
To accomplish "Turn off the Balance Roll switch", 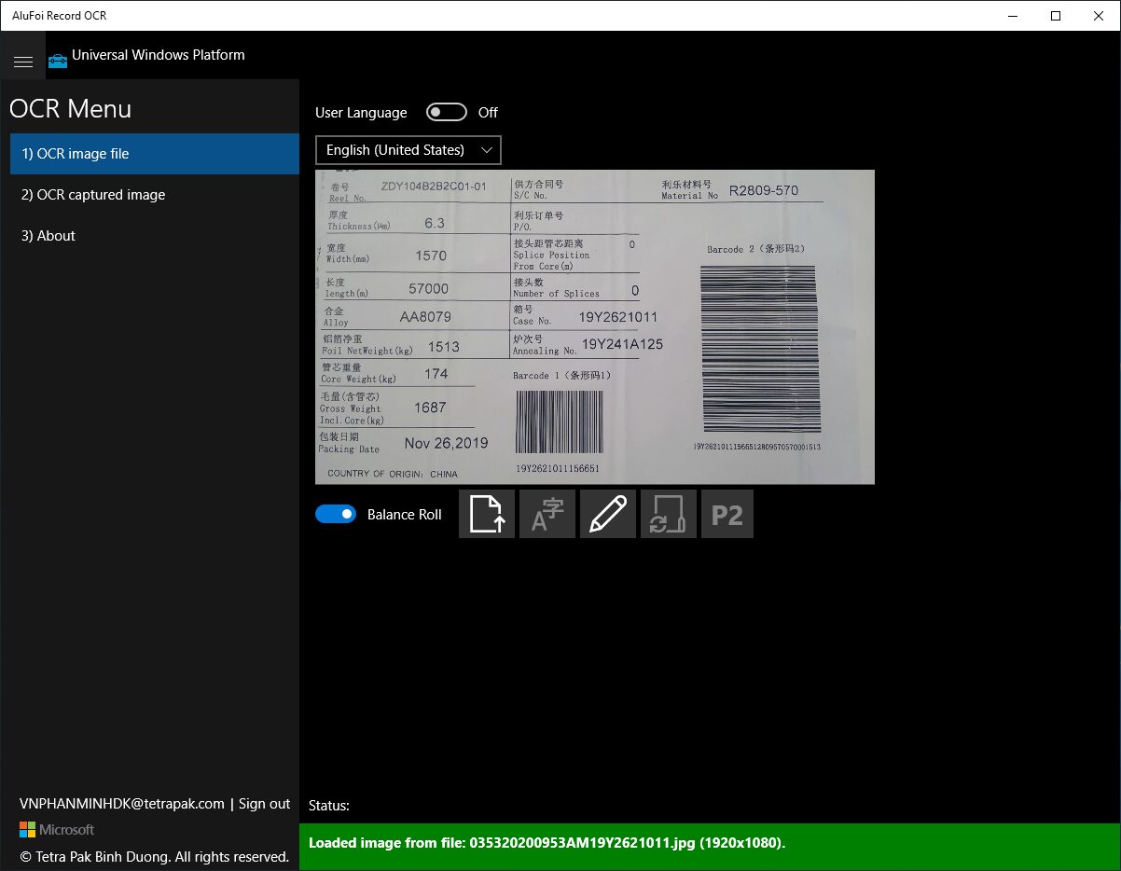I will click(x=336, y=514).
